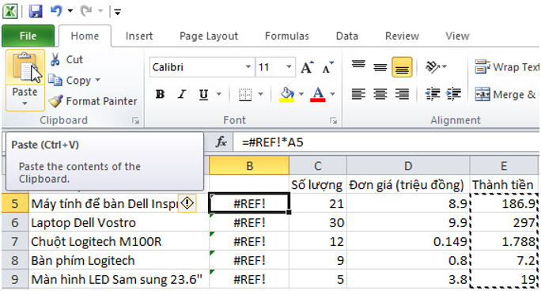Viewport: 541px width, 291px height.
Task: Click Decrease Font Size icon
Action: tap(327, 67)
